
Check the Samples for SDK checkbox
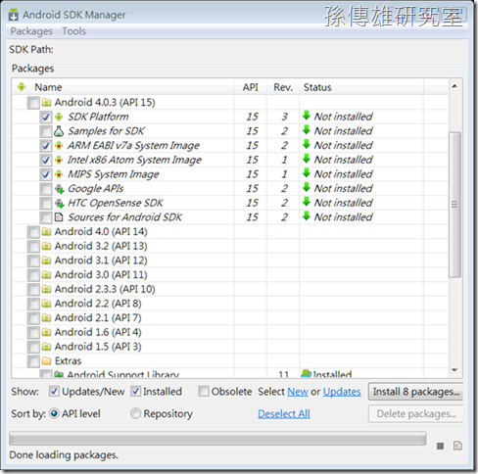46,131
